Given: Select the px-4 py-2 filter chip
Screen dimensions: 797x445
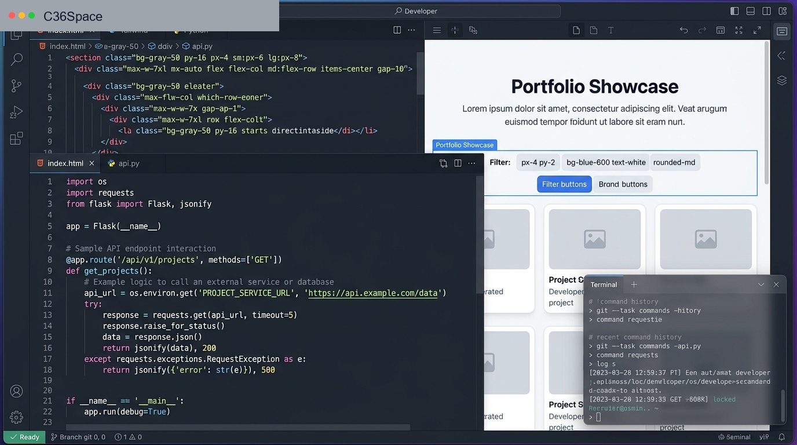Looking at the screenshot, I should (x=538, y=162).
